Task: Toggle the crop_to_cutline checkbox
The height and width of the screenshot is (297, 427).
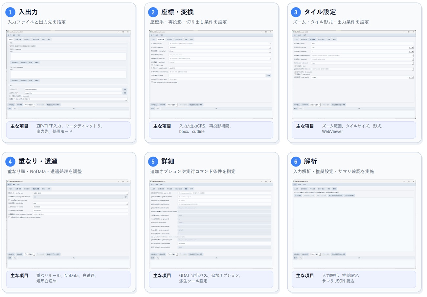Action: (152, 82)
